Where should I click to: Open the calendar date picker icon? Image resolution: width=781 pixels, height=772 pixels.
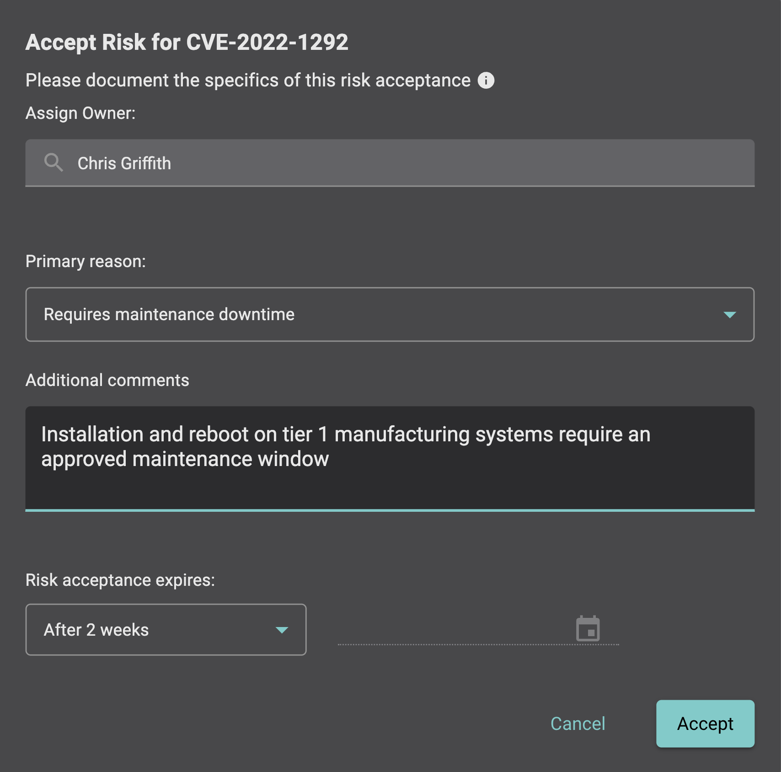[x=588, y=629]
